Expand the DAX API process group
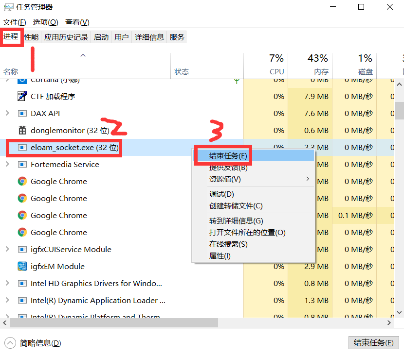Viewport: 404px width, 356px height. tap(7, 113)
